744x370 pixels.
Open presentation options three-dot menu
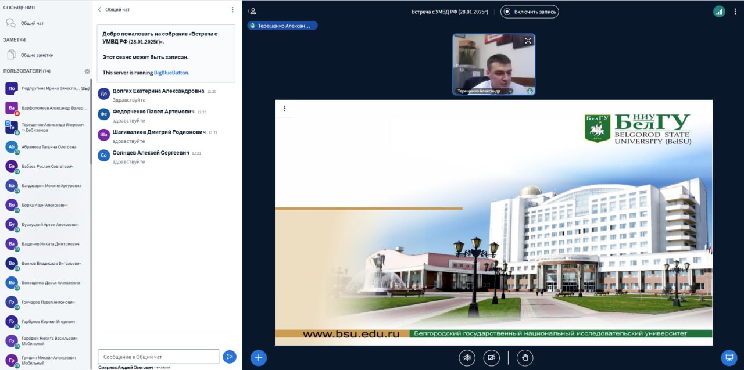pos(284,108)
